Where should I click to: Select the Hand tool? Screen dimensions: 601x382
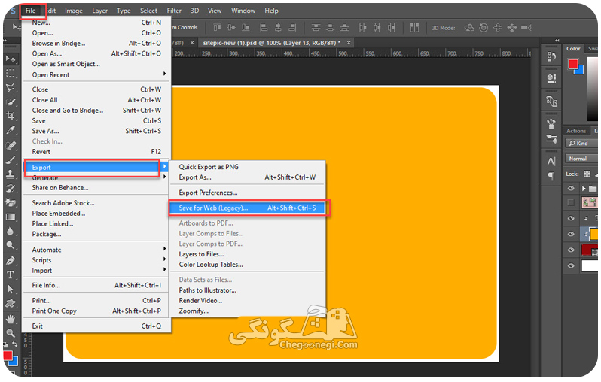tap(11, 319)
